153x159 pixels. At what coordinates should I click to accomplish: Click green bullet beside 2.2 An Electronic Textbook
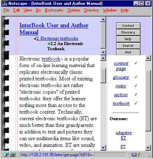(x=49, y=44)
